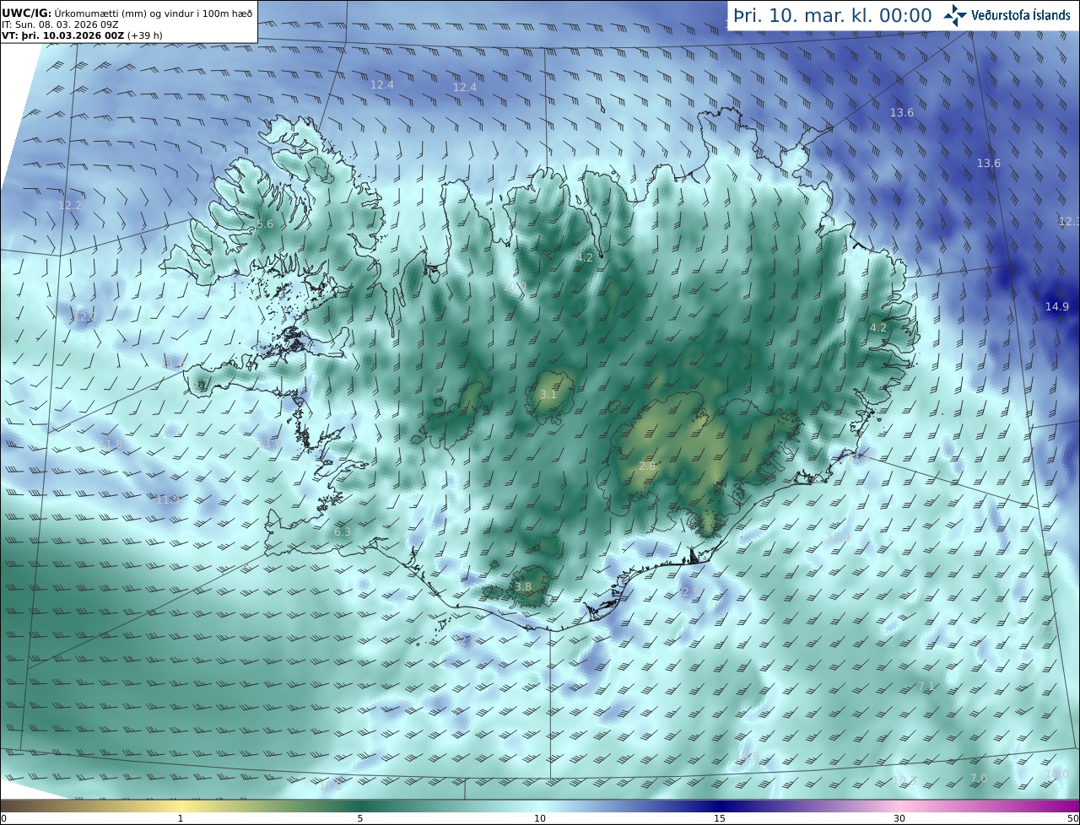Click the 'UWC/IG: Úrkomumætti (mm)' title line
The width and height of the screenshot is (1080, 825).
coord(127,13)
